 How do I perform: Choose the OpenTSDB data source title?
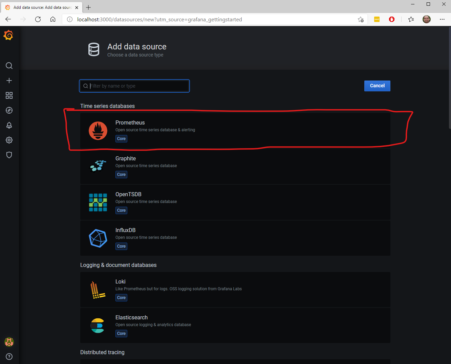point(128,194)
